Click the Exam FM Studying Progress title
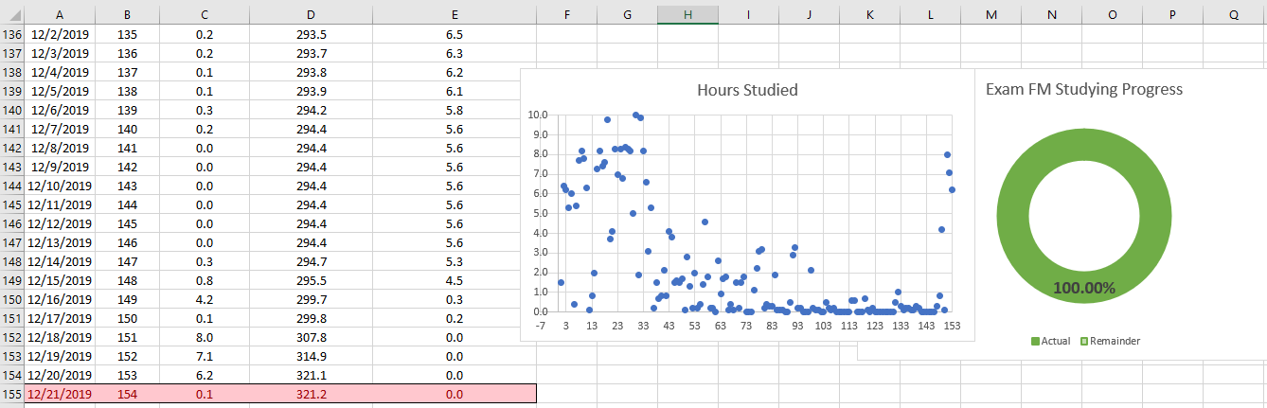 [1083, 89]
